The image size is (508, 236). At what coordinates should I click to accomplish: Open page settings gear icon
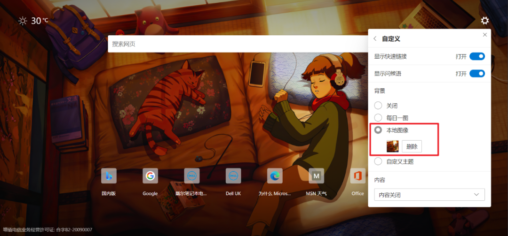click(x=484, y=21)
